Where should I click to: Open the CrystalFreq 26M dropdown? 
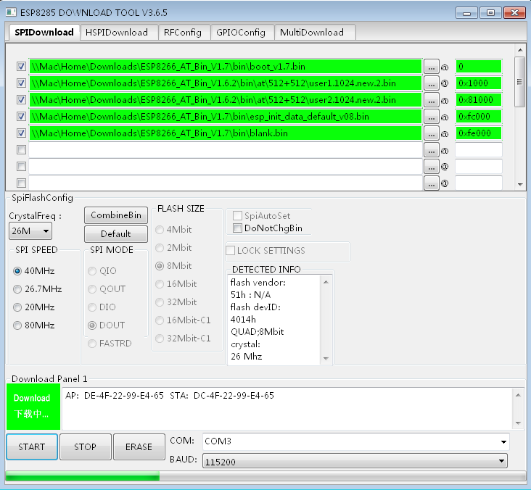[30, 231]
